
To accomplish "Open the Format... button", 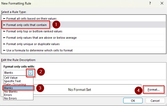I will (x=153, y=90).
